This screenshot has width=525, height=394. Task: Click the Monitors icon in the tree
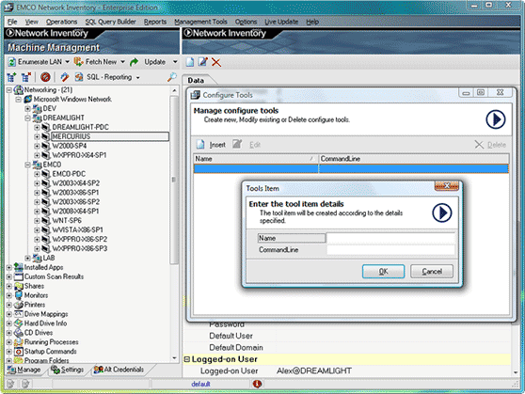pyautogui.click(x=19, y=295)
